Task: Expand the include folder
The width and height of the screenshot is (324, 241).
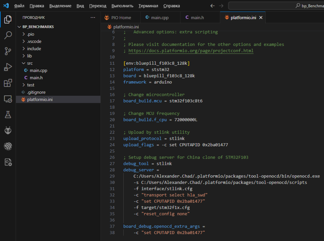Action: 58,49
